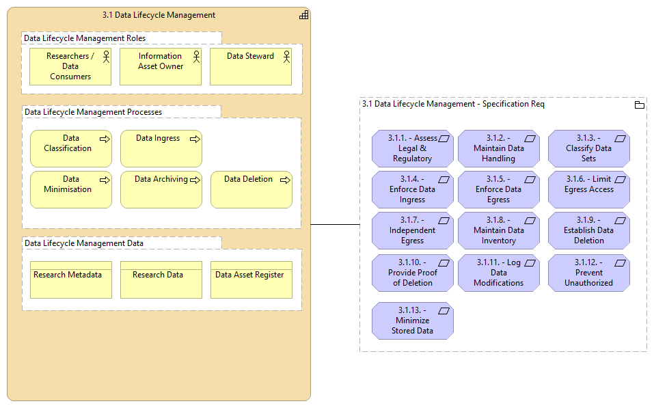Click requirement icon on 3.1.1 Assess Legal & Regulatory
Image resolution: width=654 pixels, height=408 pixels.
(x=444, y=139)
